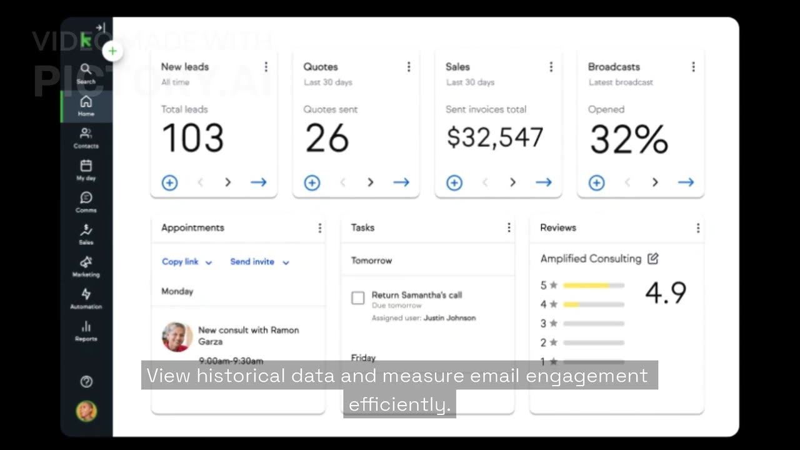Go to previous view on Broadcasts card
The width and height of the screenshot is (800, 450).
(x=627, y=182)
